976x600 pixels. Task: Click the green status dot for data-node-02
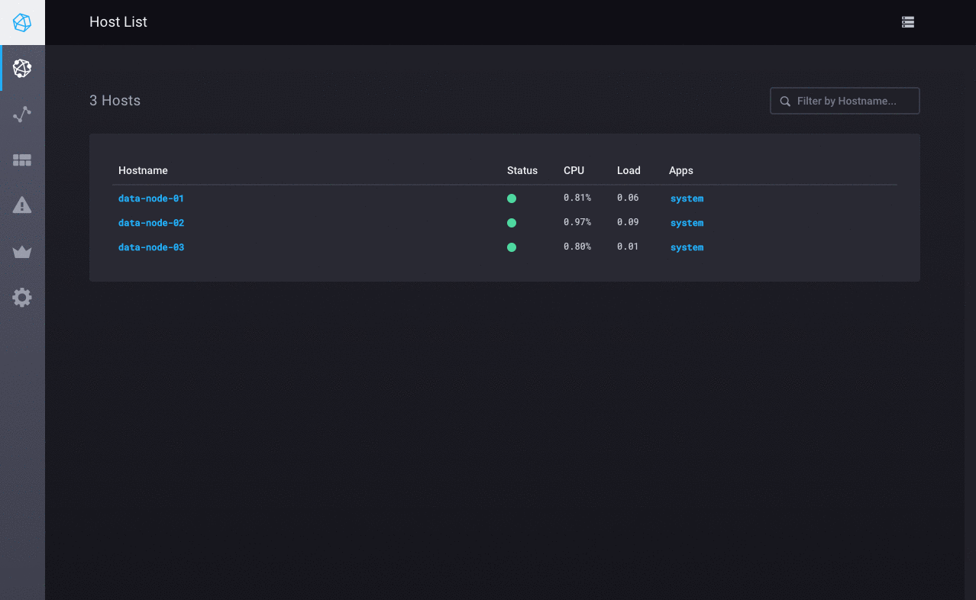point(512,222)
